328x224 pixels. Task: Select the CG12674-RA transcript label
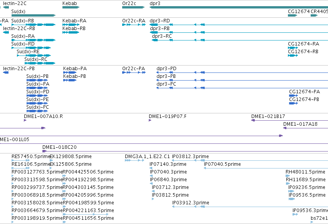click(x=304, y=44)
